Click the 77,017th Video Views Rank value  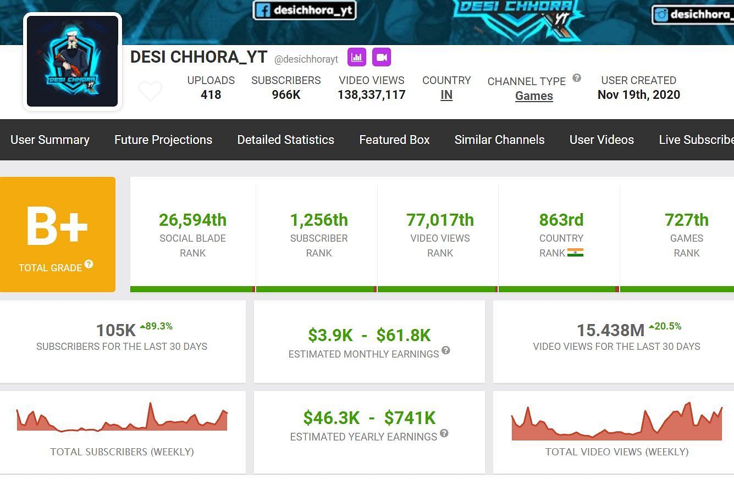[x=440, y=220]
